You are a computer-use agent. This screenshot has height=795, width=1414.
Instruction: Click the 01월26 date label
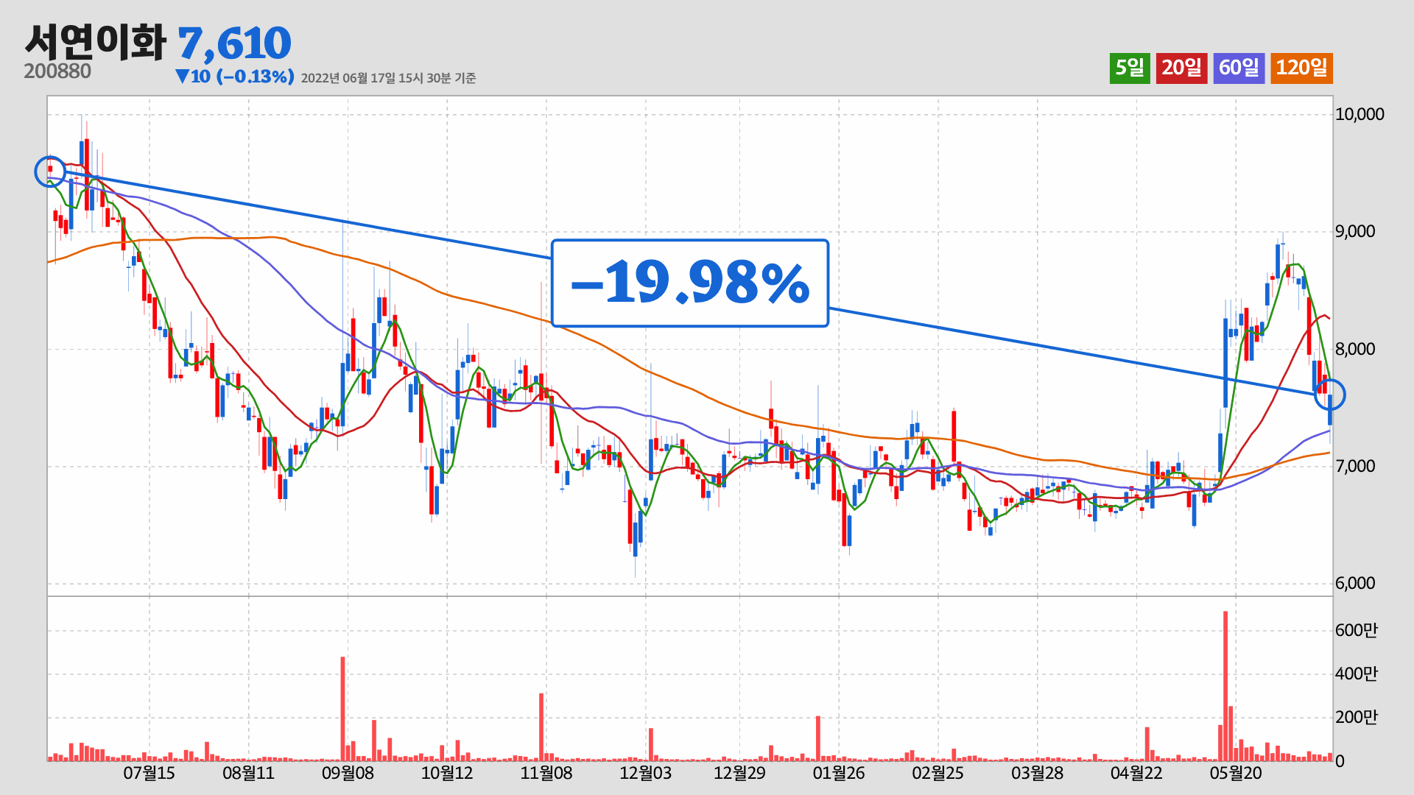click(838, 773)
